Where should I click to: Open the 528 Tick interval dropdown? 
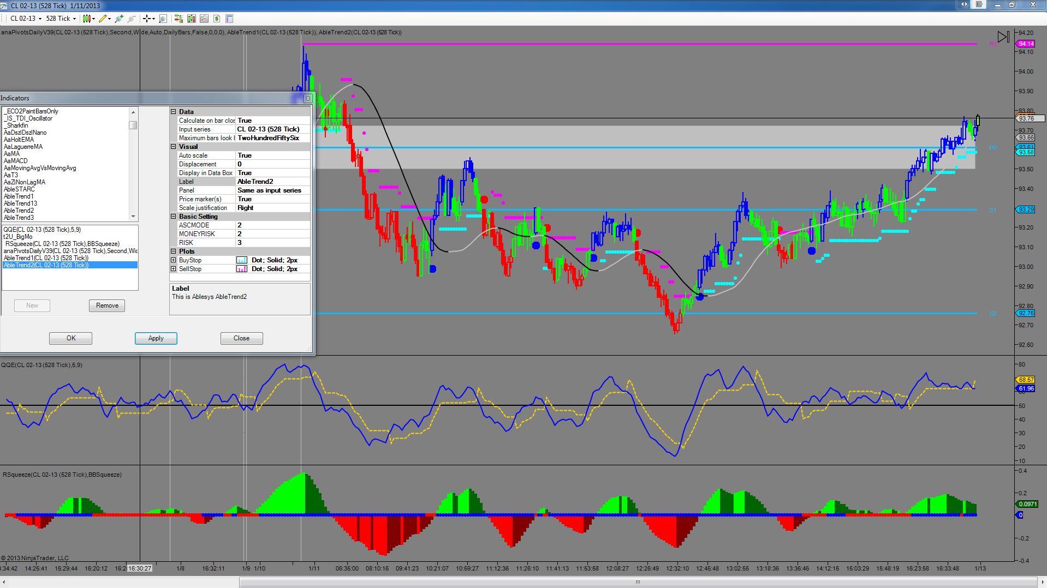(x=61, y=19)
